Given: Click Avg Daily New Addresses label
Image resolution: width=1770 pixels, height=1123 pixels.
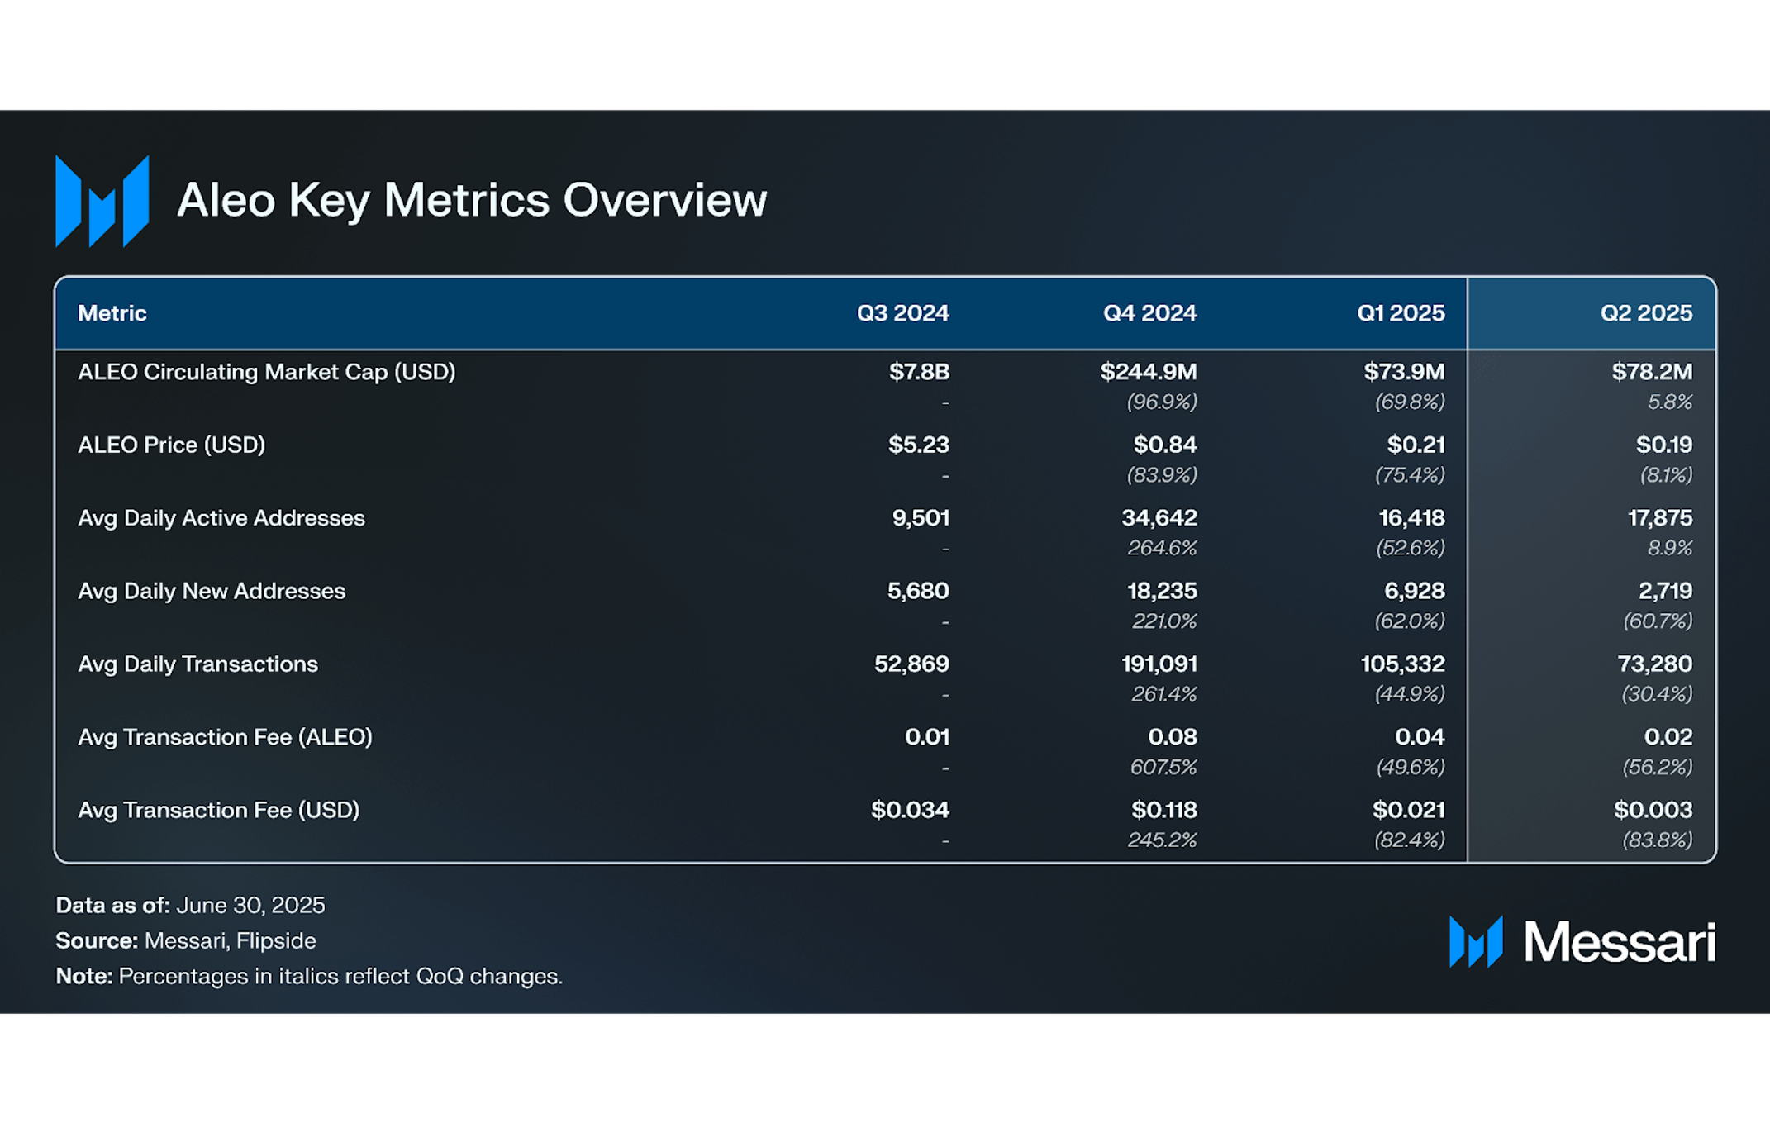Looking at the screenshot, I should click(x=211, y=591).
